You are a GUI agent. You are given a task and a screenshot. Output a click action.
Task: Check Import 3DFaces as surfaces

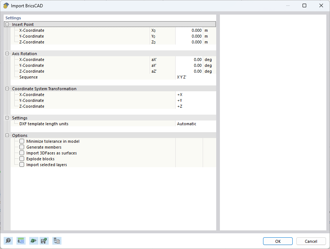[x=22, y=153]
